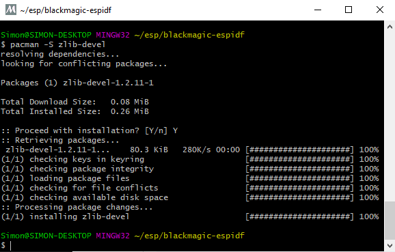This screenshot has height=252, width=395.
Task: Click the scrollbar down arrow
Action: tap(390, 245)
